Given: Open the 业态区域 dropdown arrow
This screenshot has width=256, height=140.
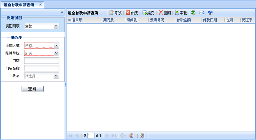Looking at the screenshot, I should (x=56, y=46).
